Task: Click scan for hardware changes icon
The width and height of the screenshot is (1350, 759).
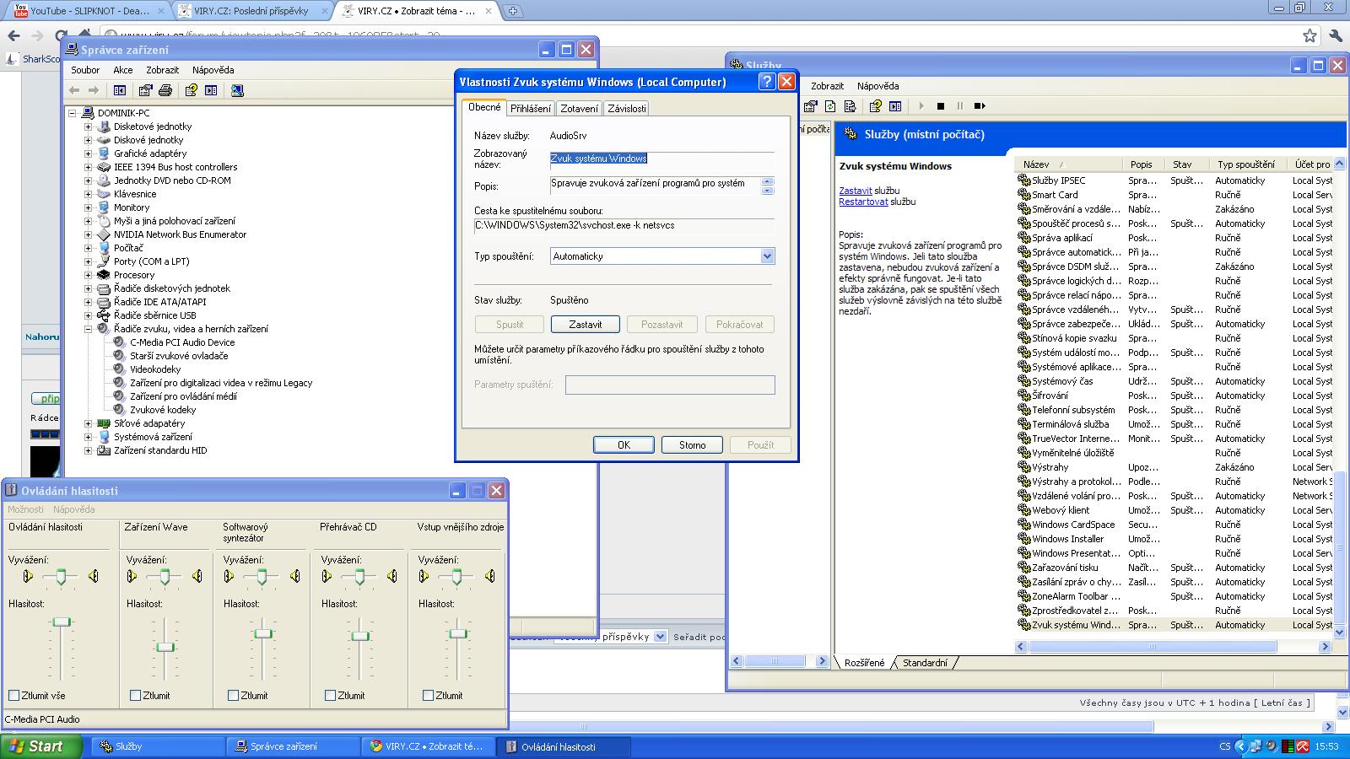Action: click(x=237, y=90)
